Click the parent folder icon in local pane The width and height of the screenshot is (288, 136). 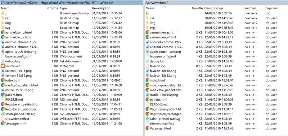click(3, 13)
